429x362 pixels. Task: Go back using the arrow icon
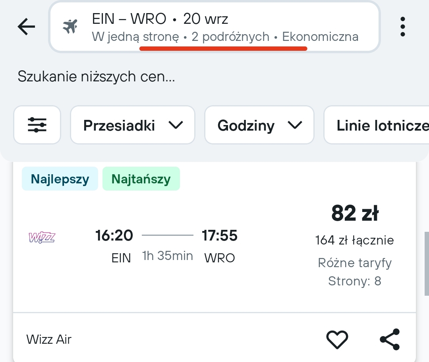26,27
